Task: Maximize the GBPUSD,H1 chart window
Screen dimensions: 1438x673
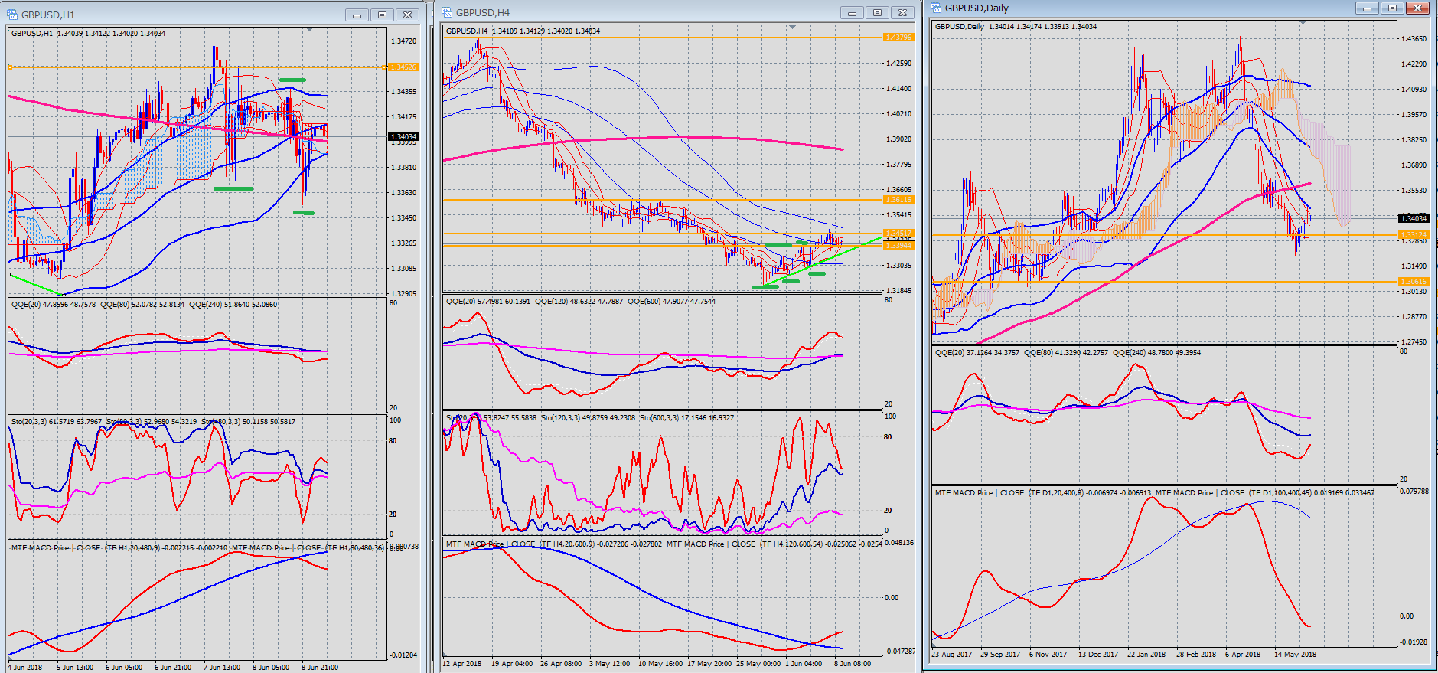Action: [x=382, y=15]
